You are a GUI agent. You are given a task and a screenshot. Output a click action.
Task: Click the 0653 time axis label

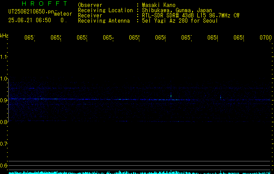[82, 38]
